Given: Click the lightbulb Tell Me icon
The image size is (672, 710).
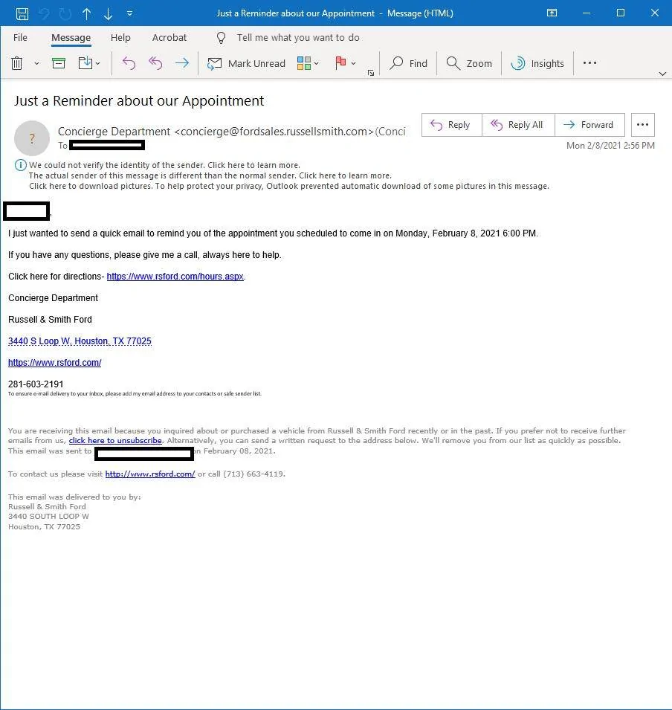Looking at the screenshot, I should (x=221, y=38).
